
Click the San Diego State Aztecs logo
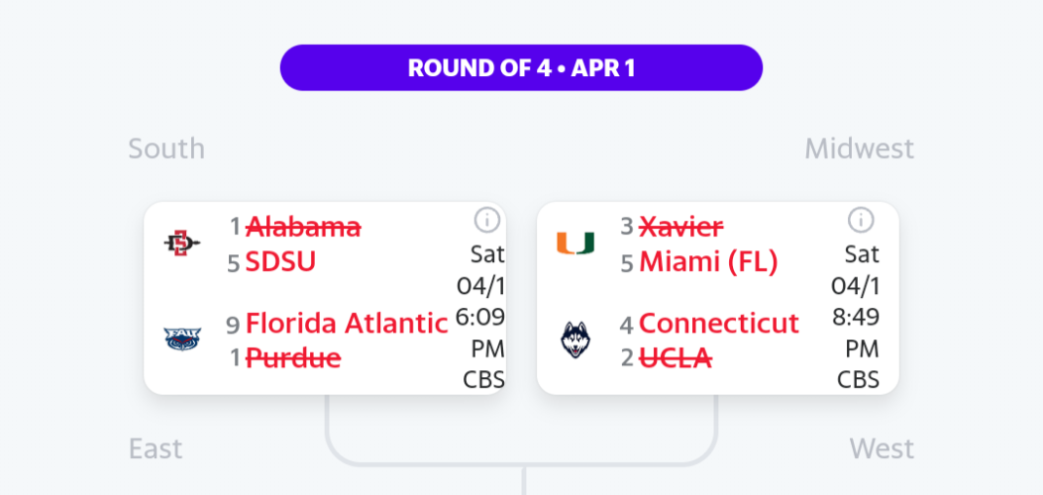coord(181,244)
